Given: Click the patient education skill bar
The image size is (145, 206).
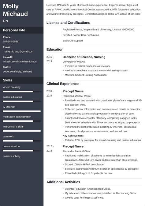Looking at the screenshot, I should [x=22, y=101].
